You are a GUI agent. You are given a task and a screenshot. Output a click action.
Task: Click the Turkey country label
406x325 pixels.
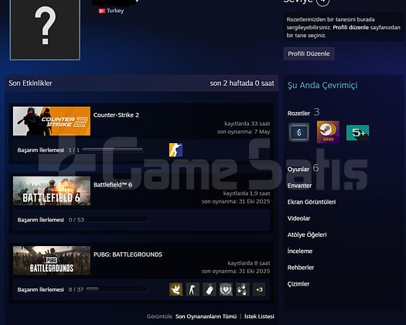click(x=115, y=11)
